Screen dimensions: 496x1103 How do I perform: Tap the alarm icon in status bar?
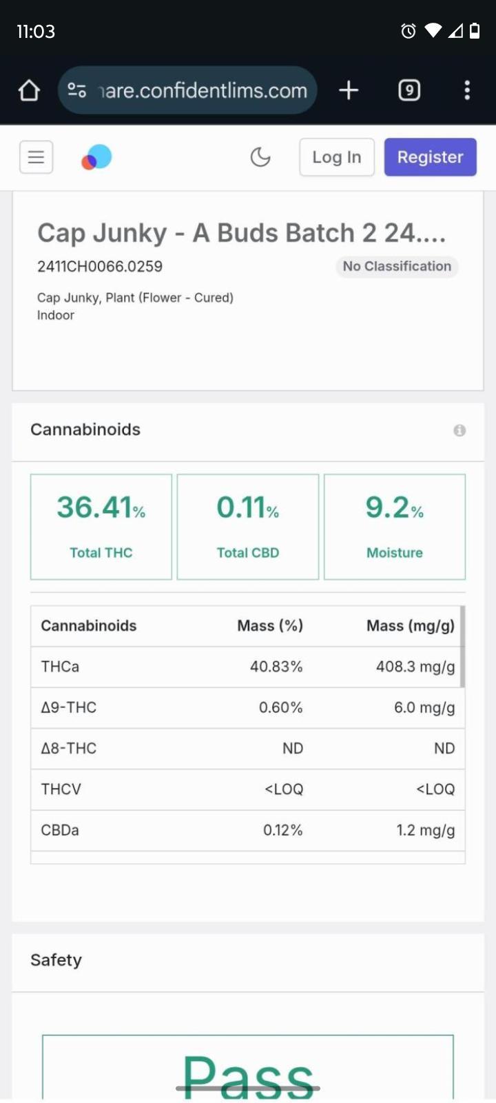coord(409,31)
